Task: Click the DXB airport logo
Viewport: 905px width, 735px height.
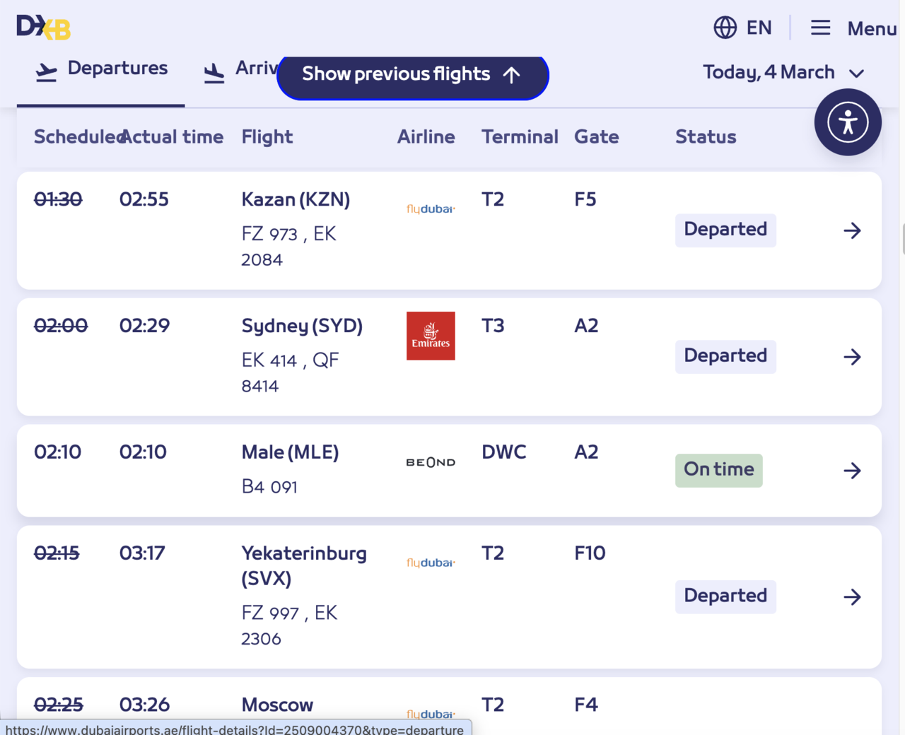Action: pyautogui.click(x=44, y=28)
